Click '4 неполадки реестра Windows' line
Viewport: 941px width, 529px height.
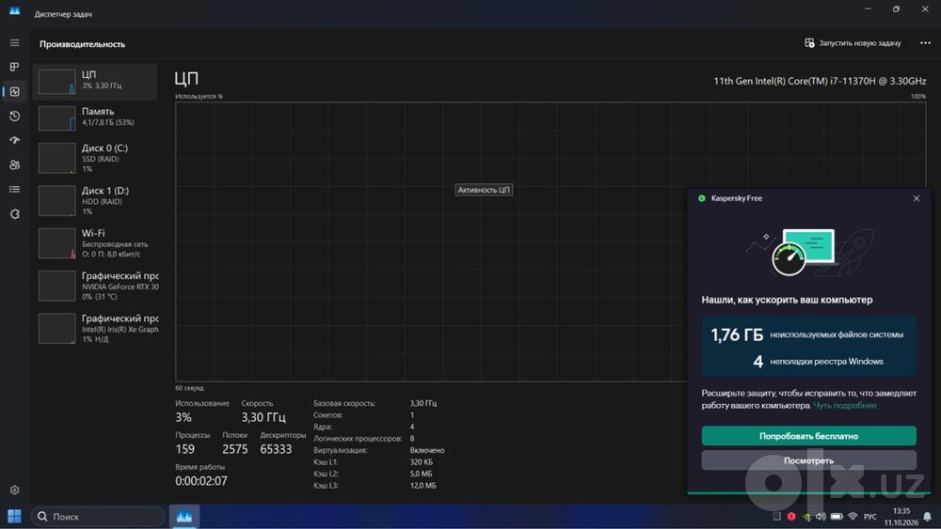click(818, 361)
